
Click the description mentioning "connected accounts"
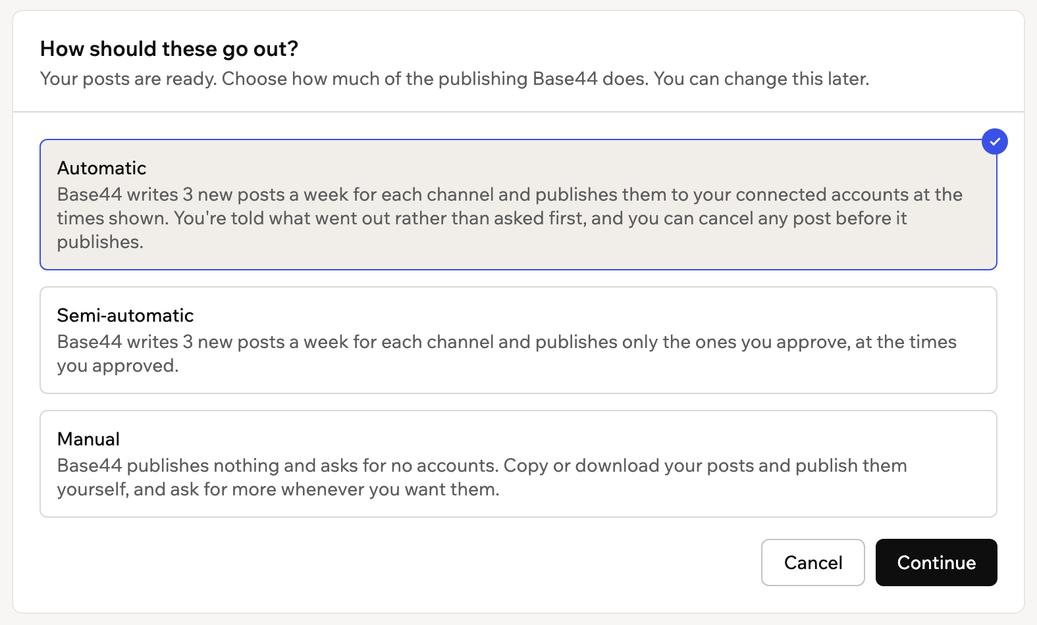(510, 218)
